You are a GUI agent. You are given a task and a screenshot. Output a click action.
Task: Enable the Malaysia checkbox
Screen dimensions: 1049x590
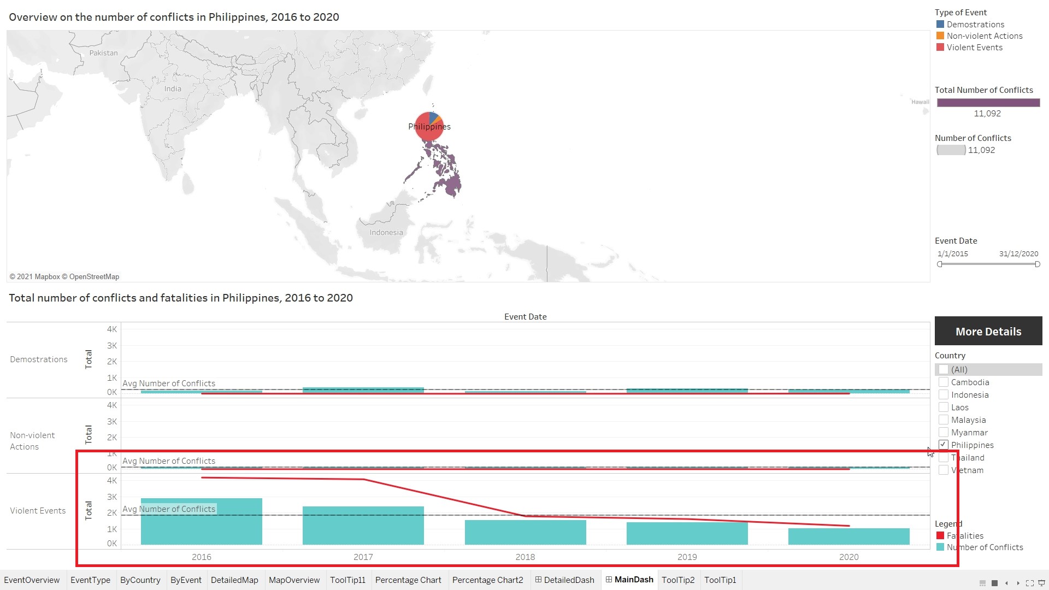tap(943, 420)
